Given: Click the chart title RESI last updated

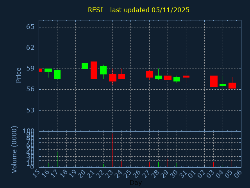Looking at the screenshot, I should [139, 10].
